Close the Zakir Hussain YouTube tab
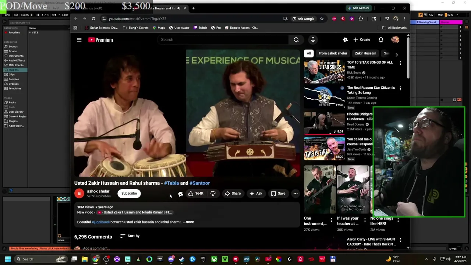 pos(185,8)
